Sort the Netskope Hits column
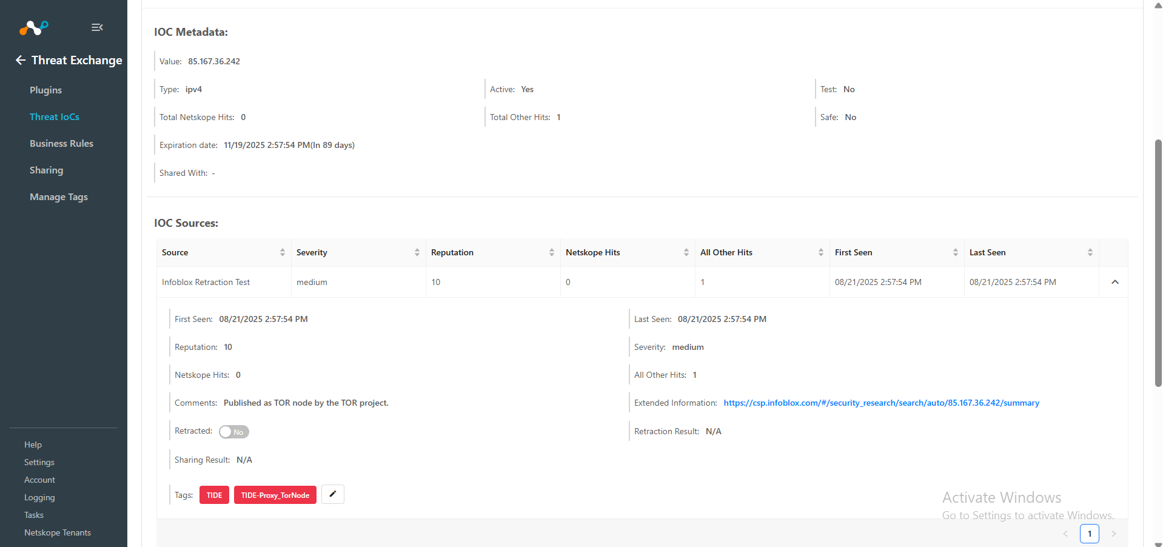1163x547 pixels. [x=686, y=252]
